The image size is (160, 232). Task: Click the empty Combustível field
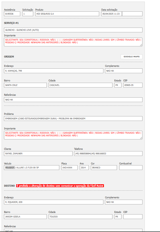131,168
